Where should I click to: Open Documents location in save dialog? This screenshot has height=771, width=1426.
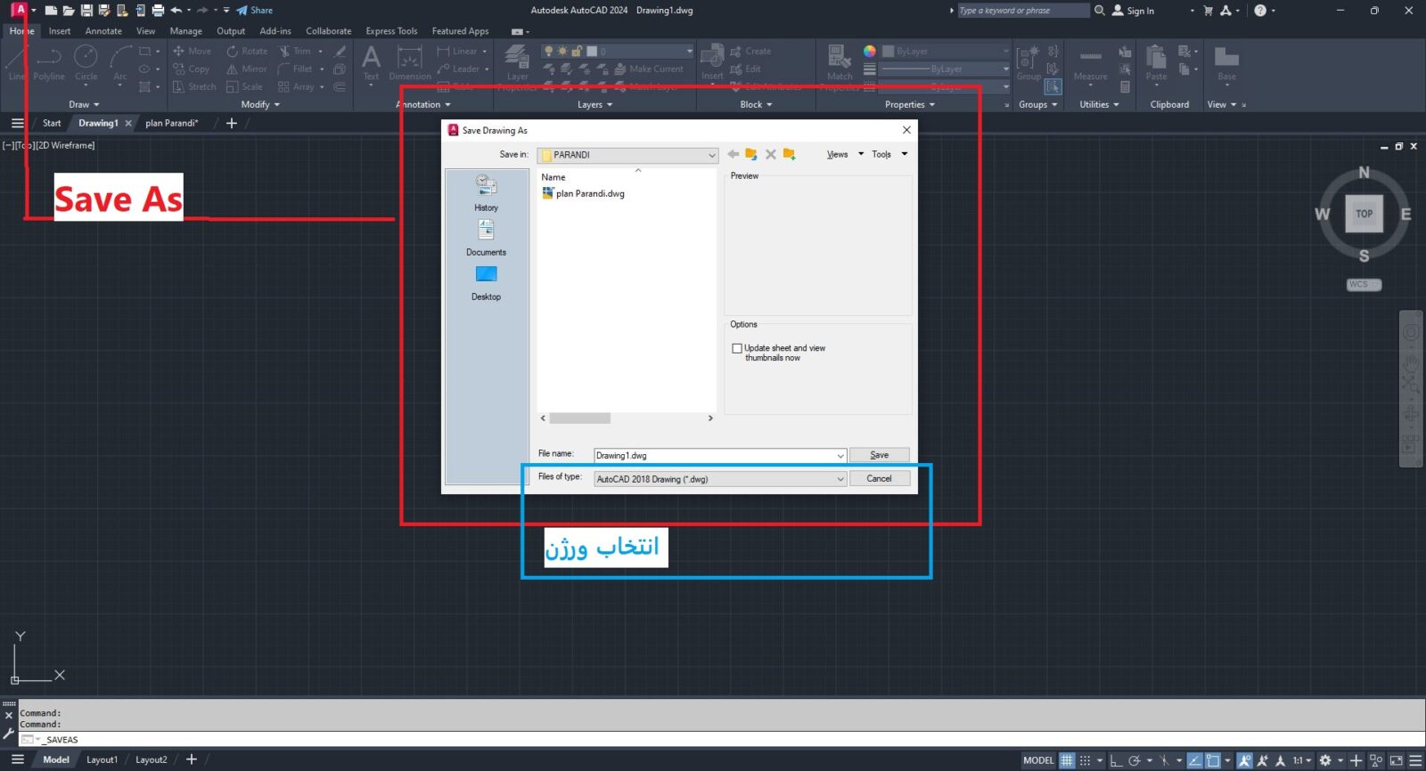click(486, 238)
